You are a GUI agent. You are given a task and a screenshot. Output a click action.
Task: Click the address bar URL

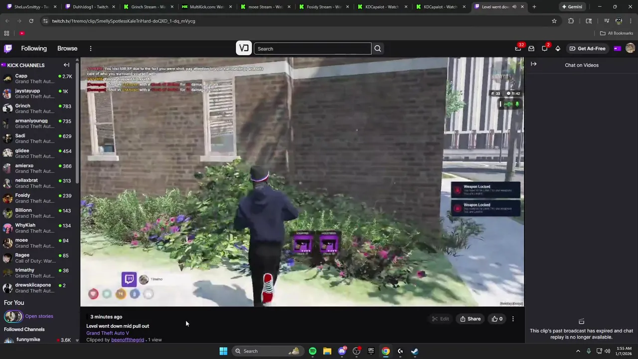coord(124,21)
